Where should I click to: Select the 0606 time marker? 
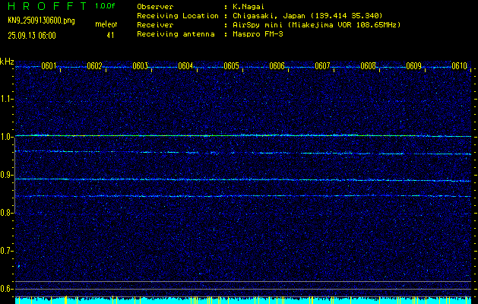[x=277, y=66]
